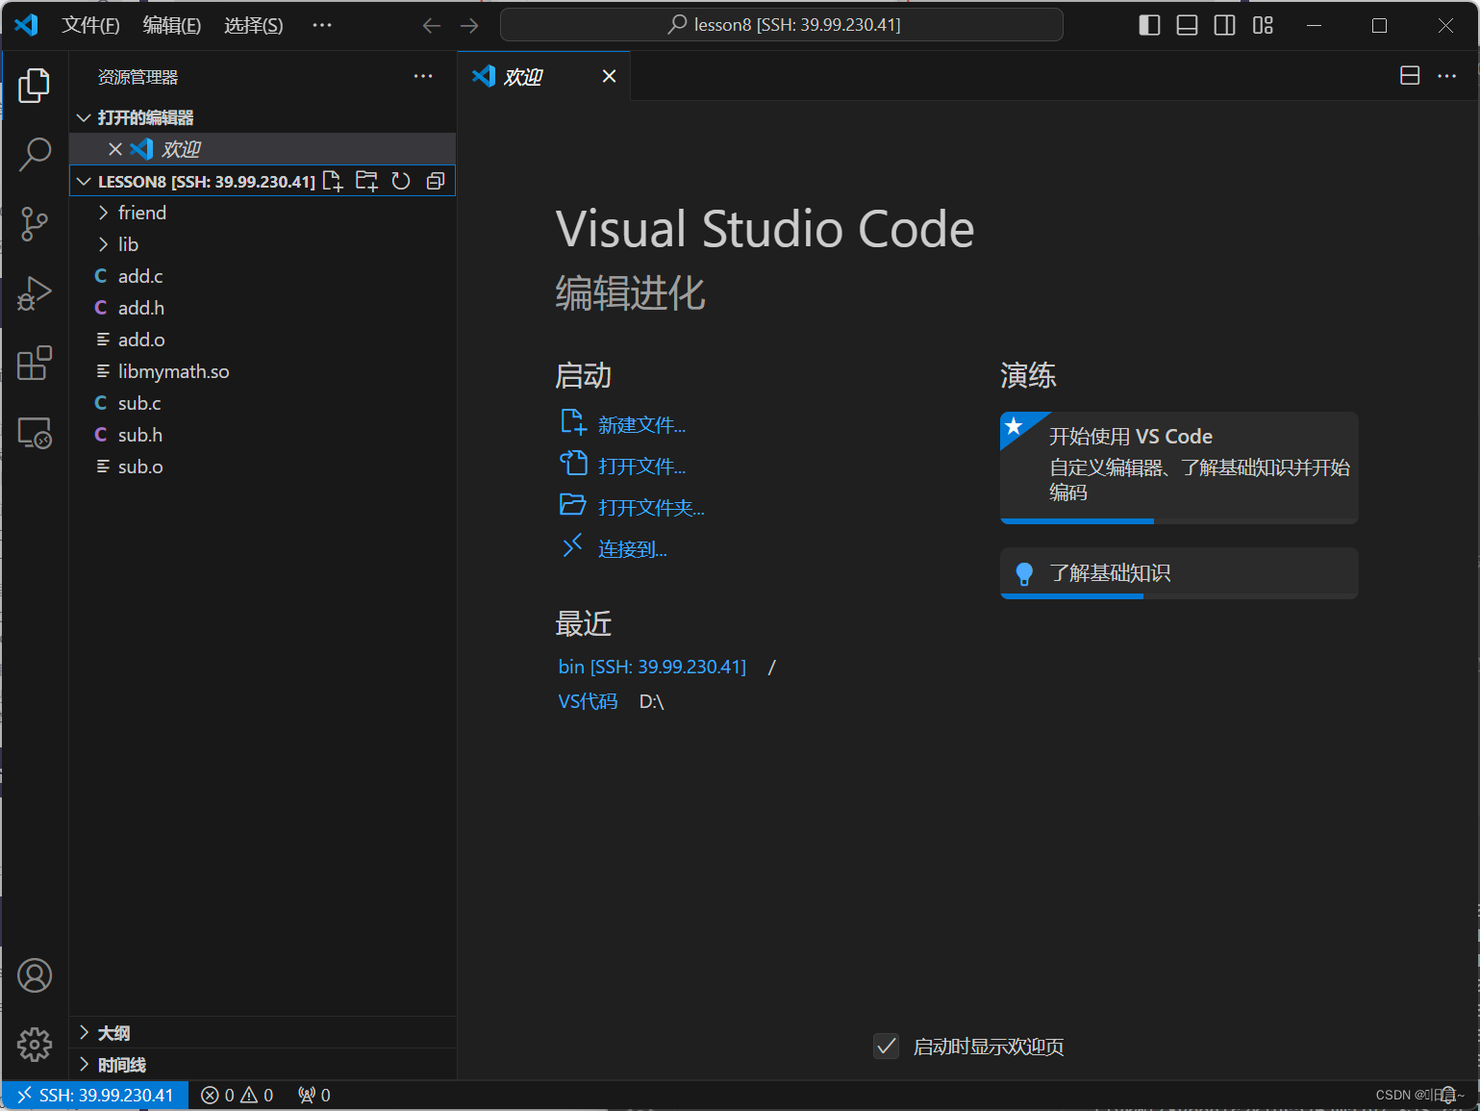Toggle primary side bar layout icon
Viewport: 1480px width, 1111px height.
(1149, 25)
